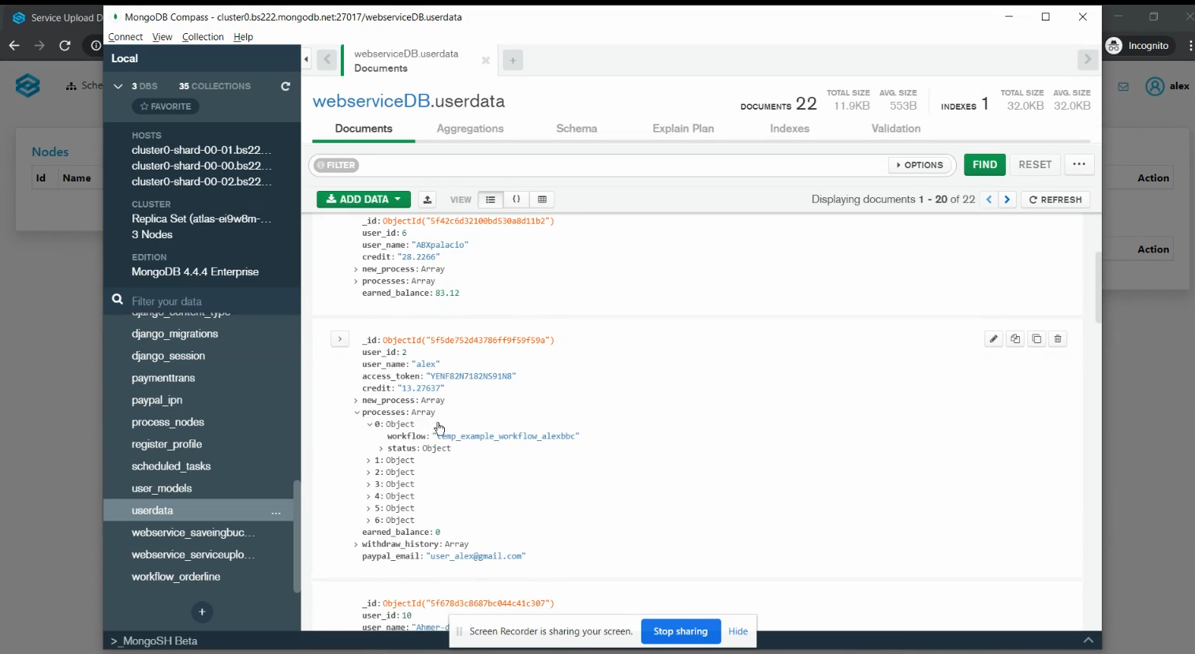The image size is (1195, 654).
Task: Click the create database plus button
Action: (202, 611)
